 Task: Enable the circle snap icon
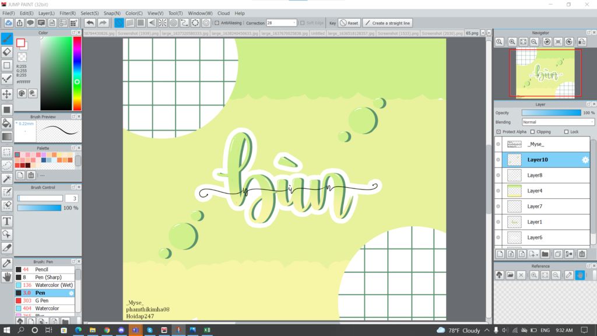click(174, 23)
